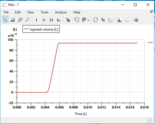Viewport: 155px width, 124px height.
Task: Click the greyed-out XY plot icon
Action: pyautogui.click(x=127, y=20)
